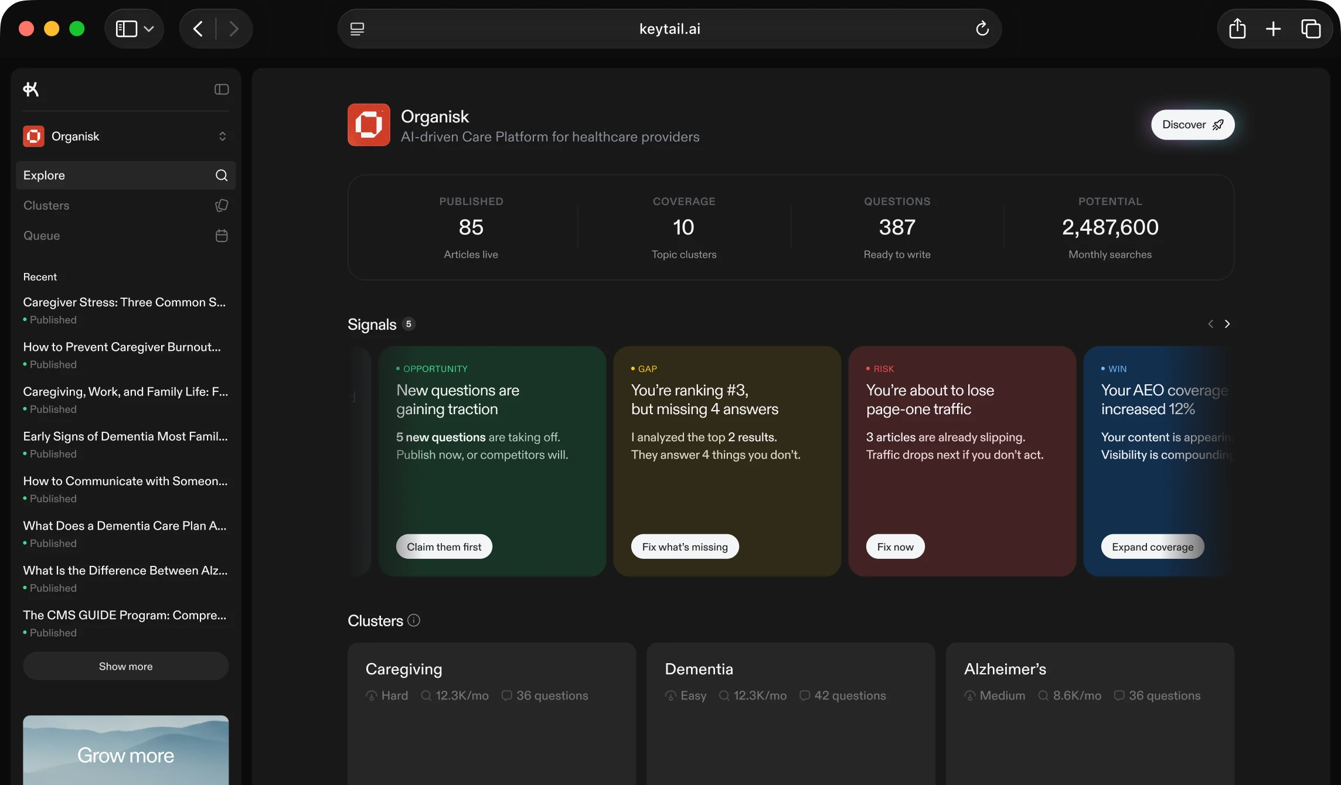Show the tab overview
The height and width of the screenshot is (785, 1341).
pos(1311,29)
